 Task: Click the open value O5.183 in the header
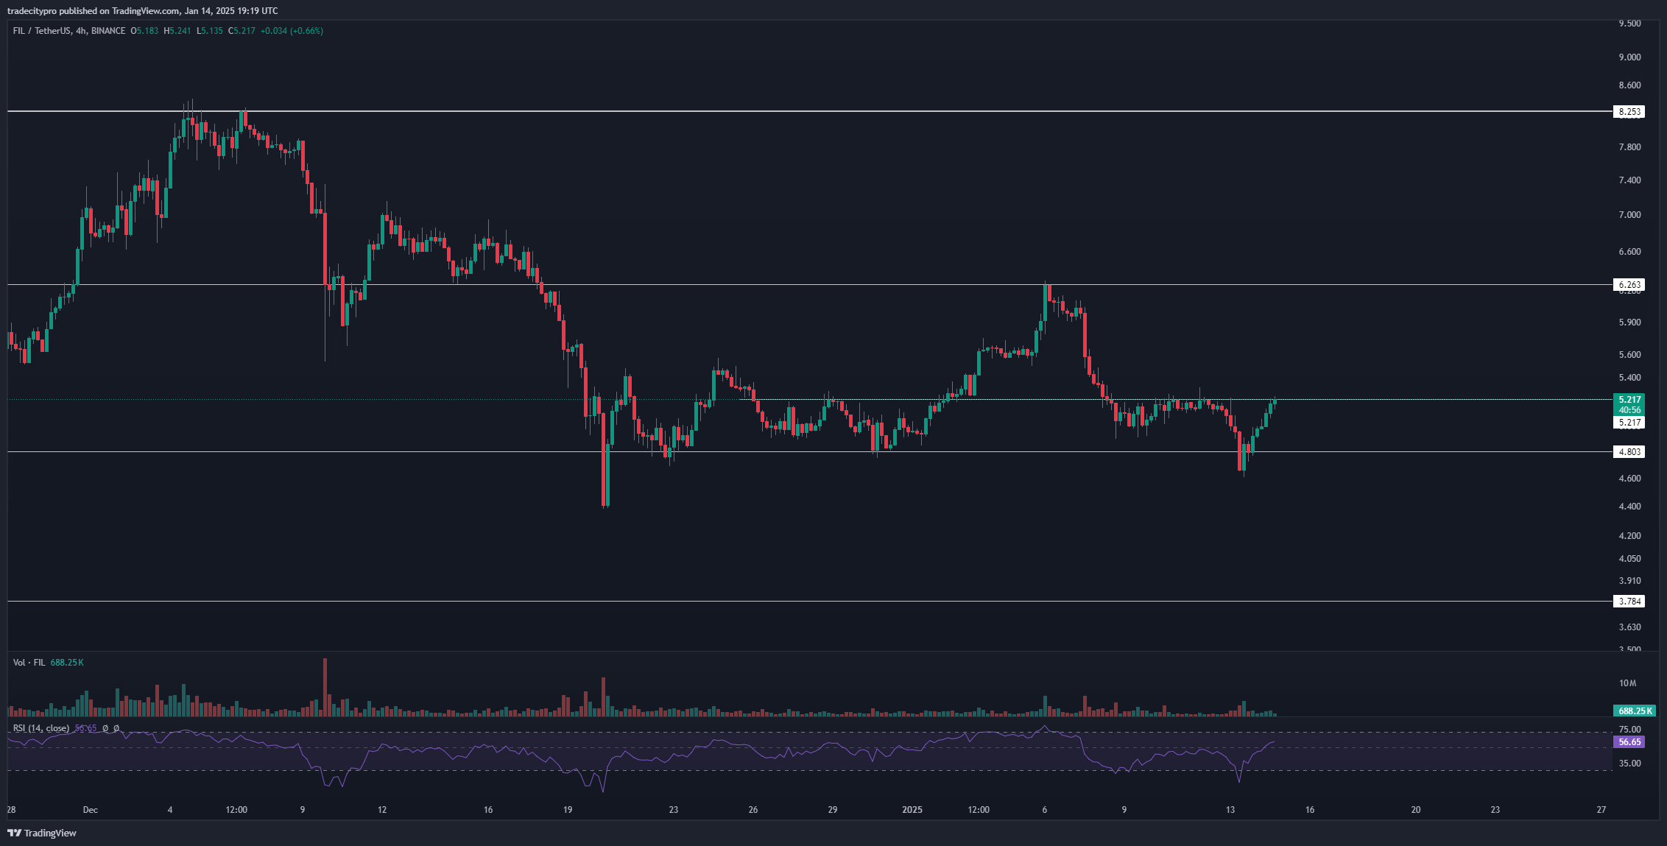click(x=144, y=31)
